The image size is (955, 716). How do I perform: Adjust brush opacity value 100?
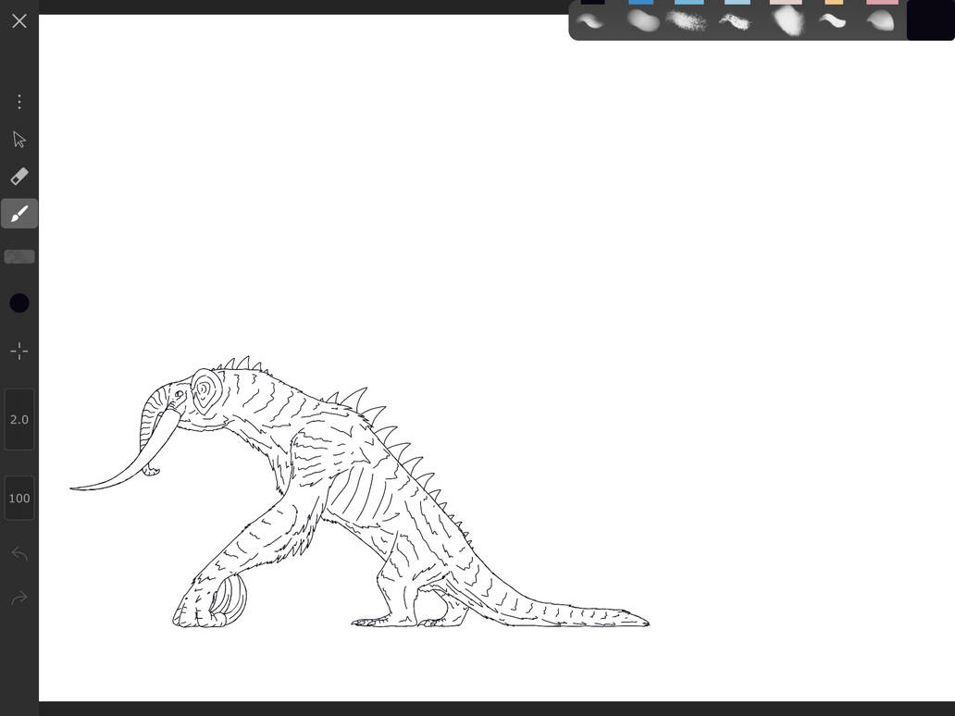tap(19, 498)
